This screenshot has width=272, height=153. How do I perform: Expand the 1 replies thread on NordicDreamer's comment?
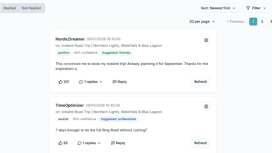coord(91,82)
